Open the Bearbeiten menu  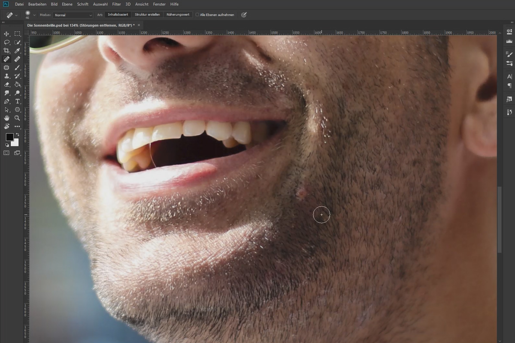[37, 4]
